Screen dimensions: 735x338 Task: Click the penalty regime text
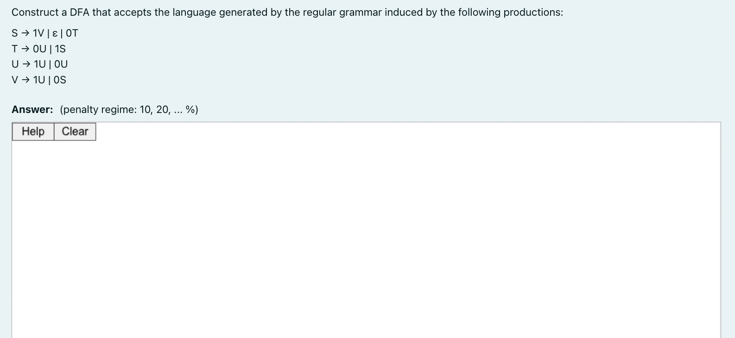(128, 110)
